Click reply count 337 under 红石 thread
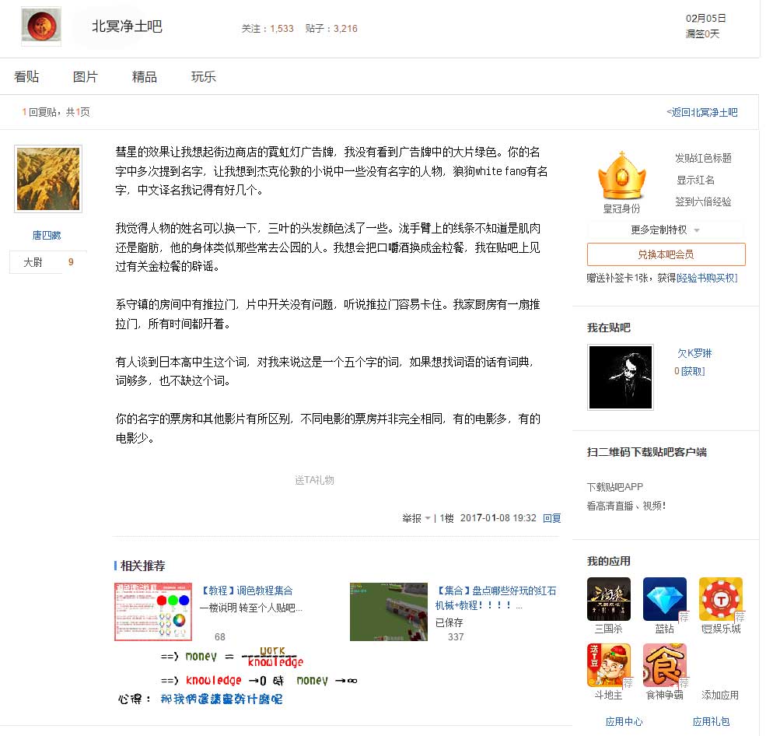This screenshot has width=773, height=736. [456, 637]
